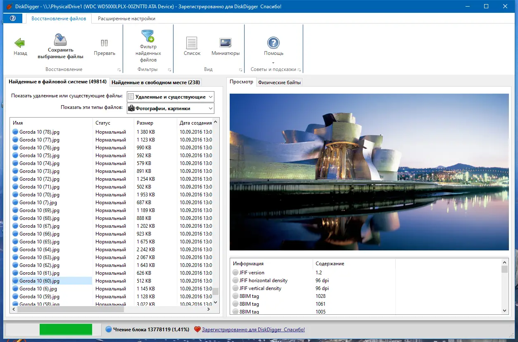This screenshot has width=518, height=342.
Task: Click the blue question mark button top-left
Action: (x=12, y=19)
